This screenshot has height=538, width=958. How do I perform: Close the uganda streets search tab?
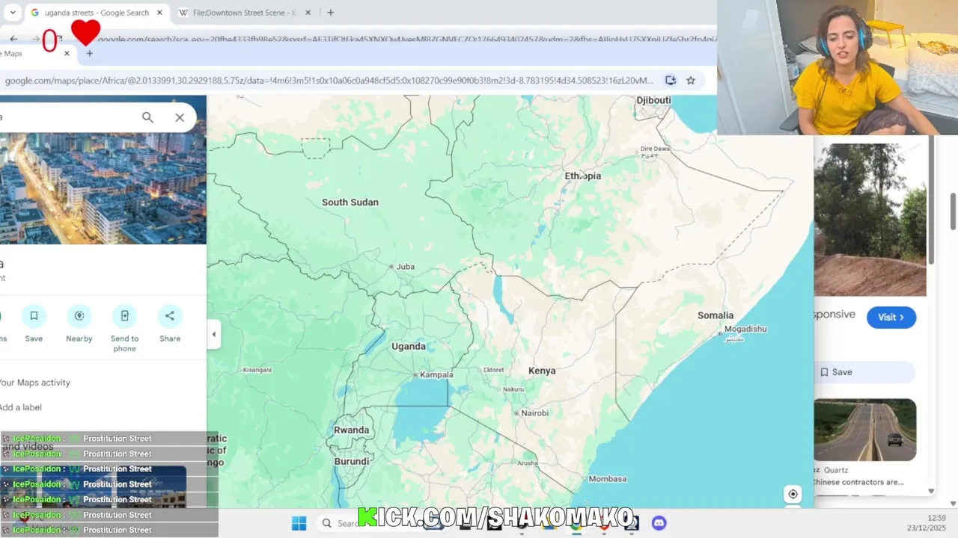pyautogui.click(x=159, y=13)
